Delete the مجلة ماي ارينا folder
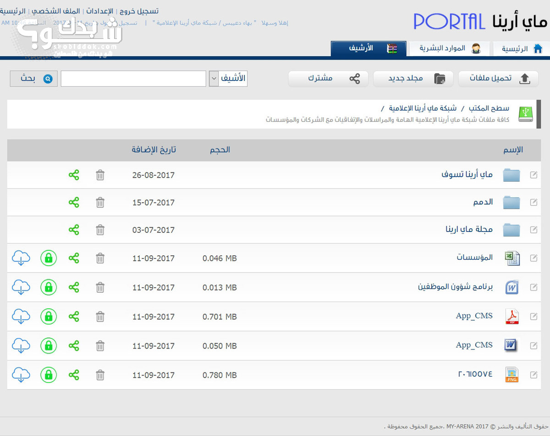550x436 pixels. (x=100, y=230)
